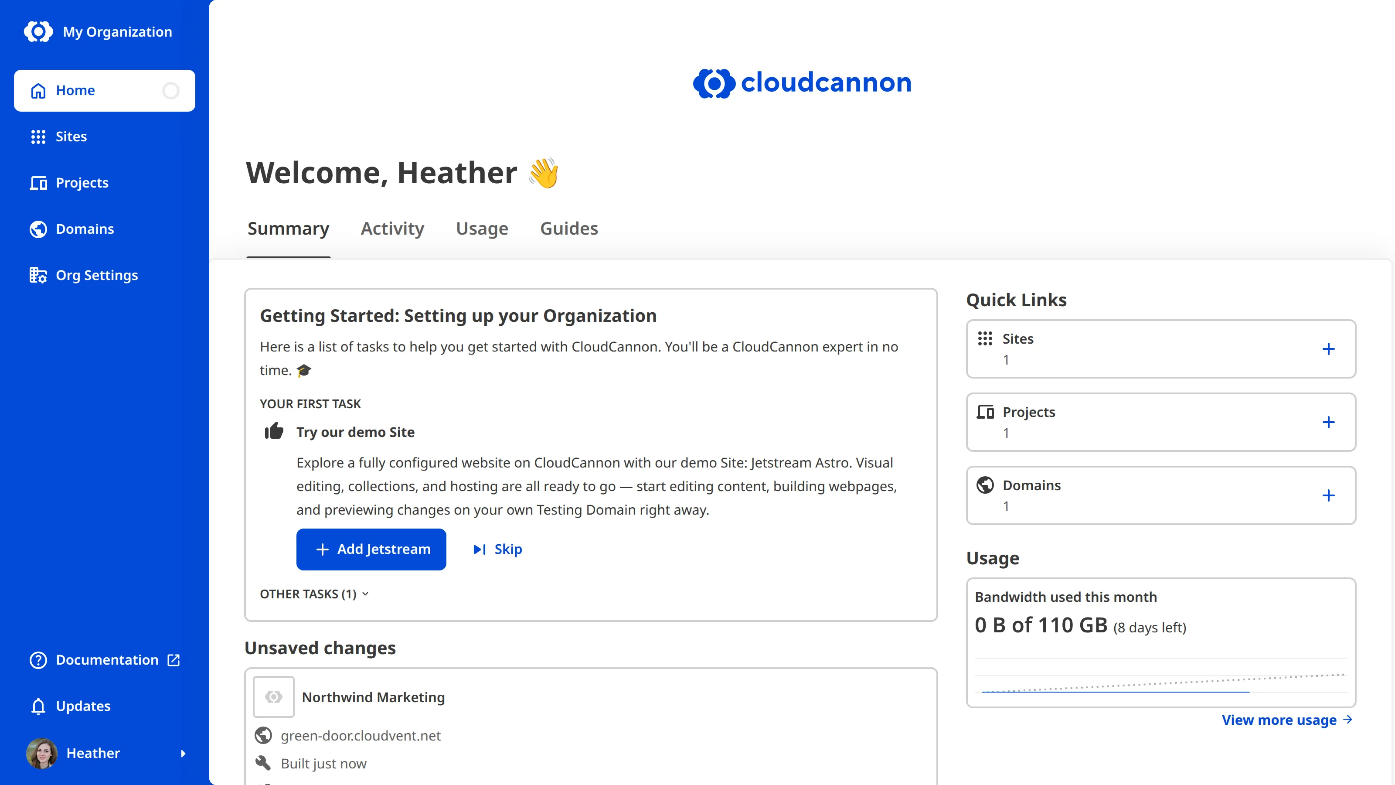Open Updates in the sidebar
Screen dimensions: 1395x785
(105, 706)
